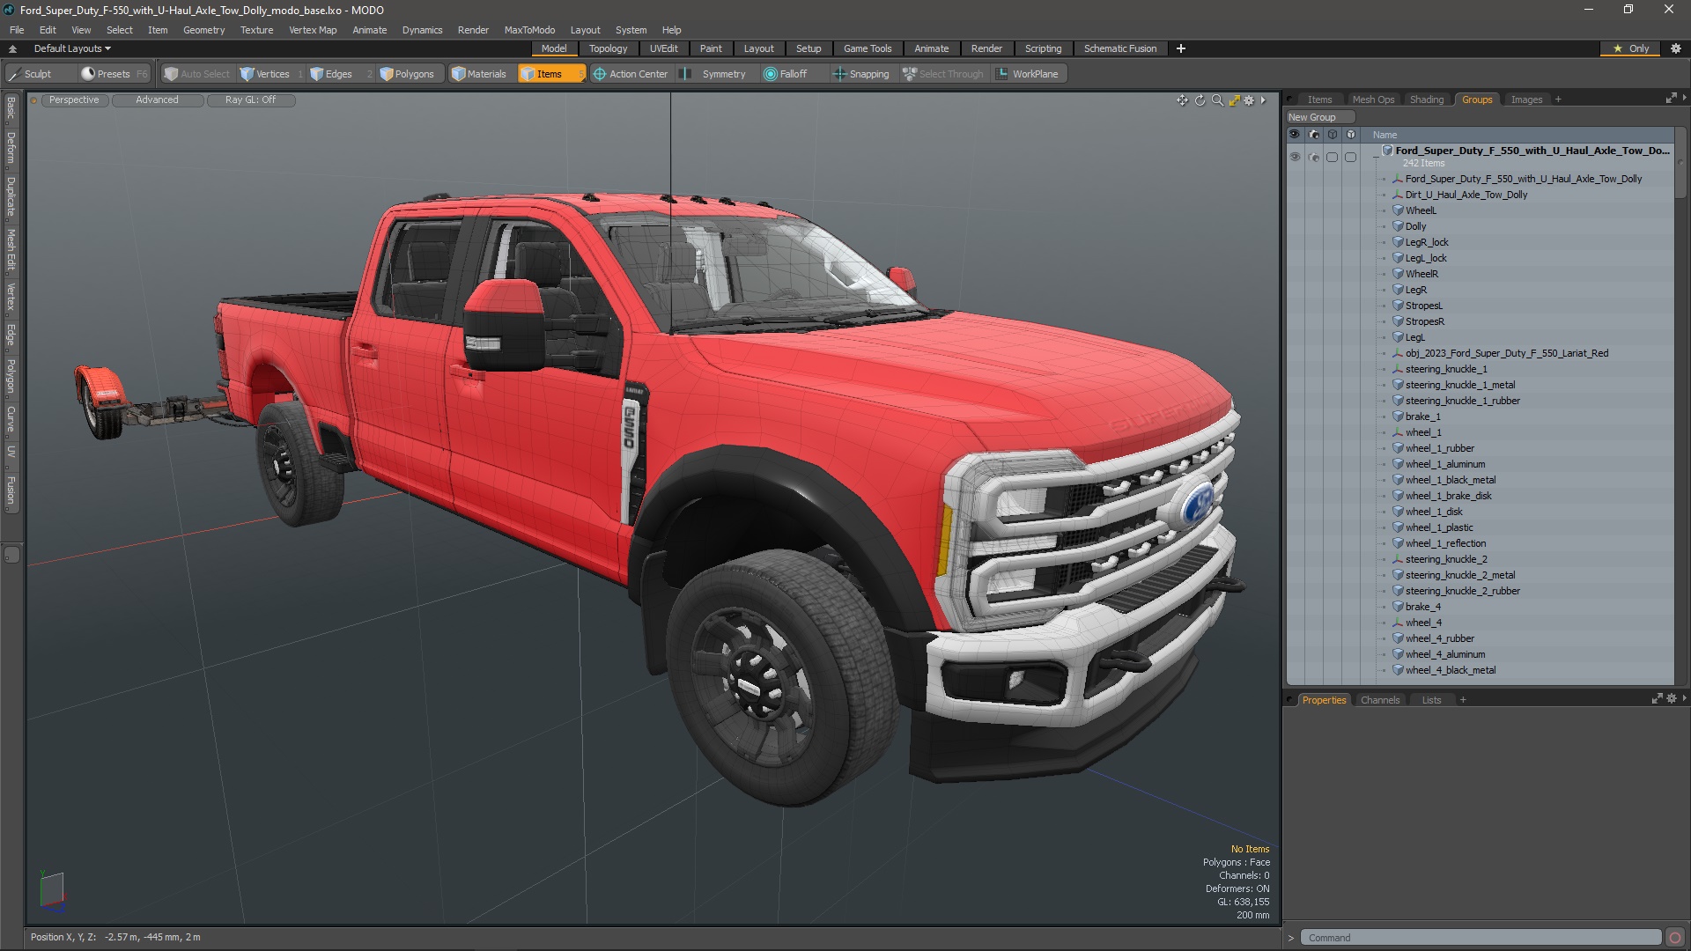The width and height of the screenshot is (1691, 951).
Task: Add new tab in Groups panel
Action: point(1558,100)
